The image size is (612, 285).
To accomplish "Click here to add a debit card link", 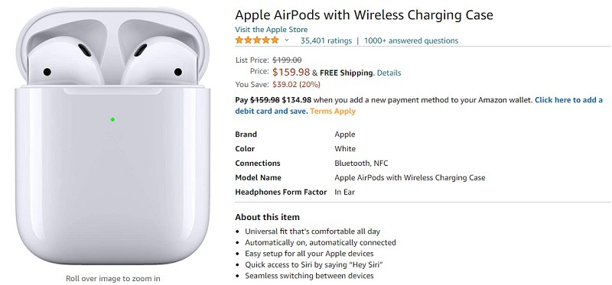I will (x=418, y=105).
